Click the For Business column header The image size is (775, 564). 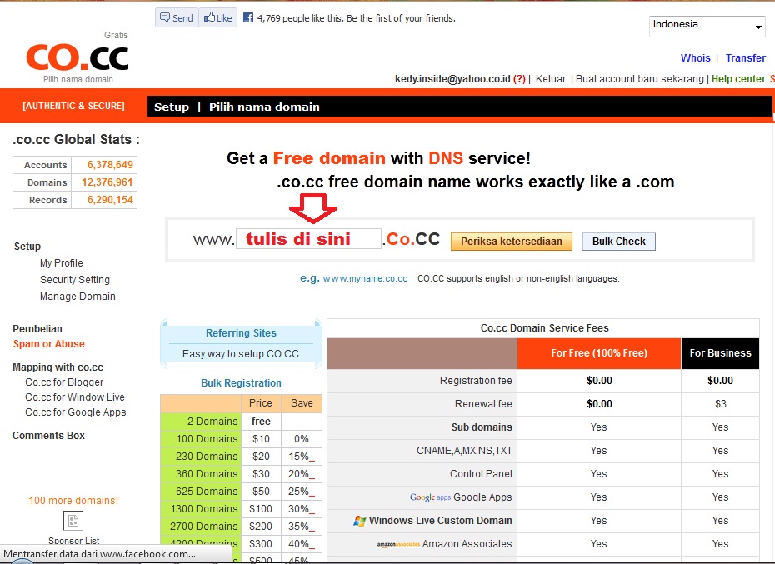click(720, 353)
